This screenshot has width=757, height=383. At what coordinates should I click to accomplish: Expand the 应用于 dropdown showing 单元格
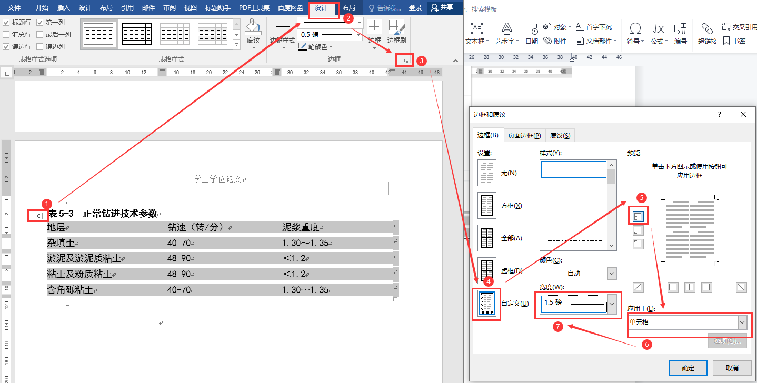[742, 322]
